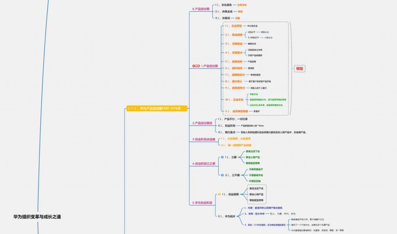Click the orange subtopic 5)、战略选择
The image size is (397, 234).
[x=234, y=61]
